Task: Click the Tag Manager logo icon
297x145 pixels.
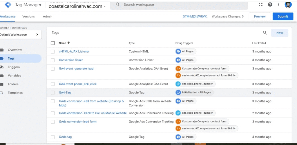Action: click(x=8, y=5)
